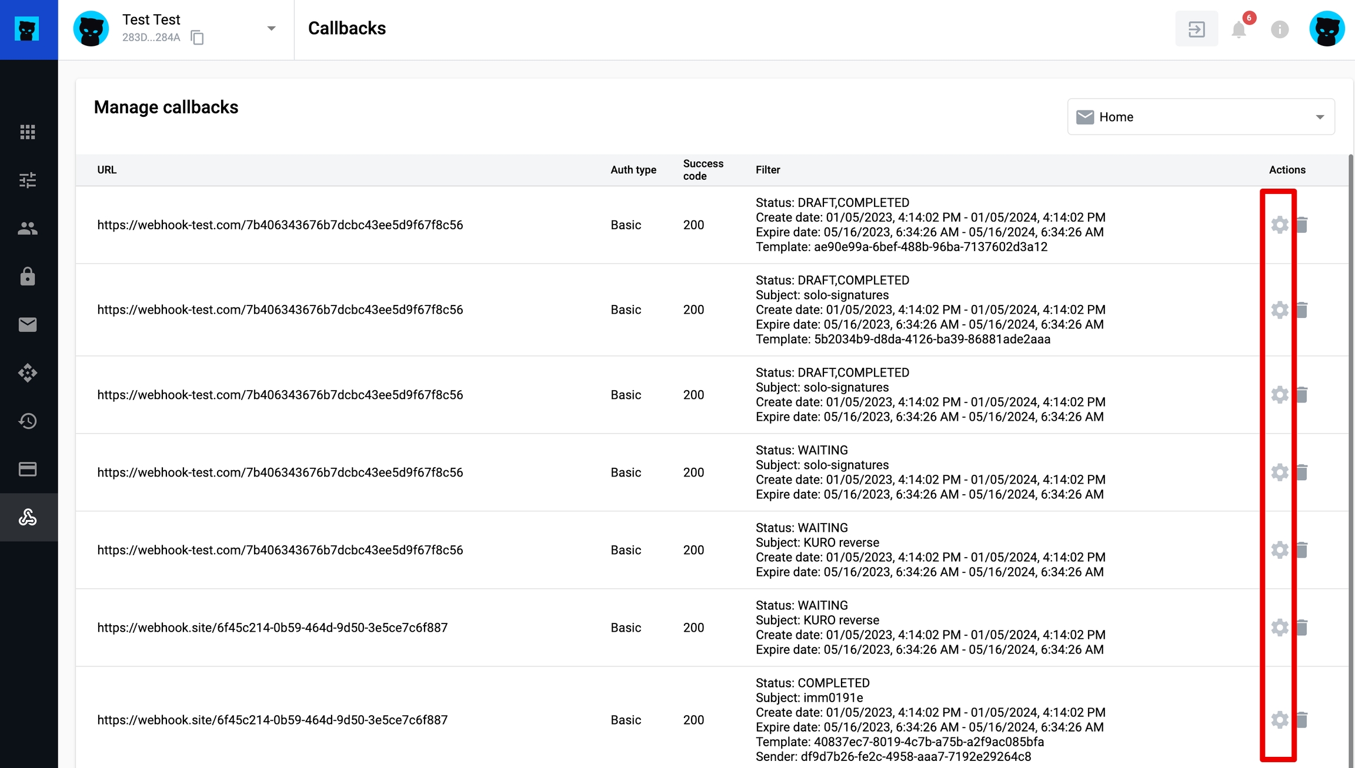This screenshot has width=1355, height=768.
Task: Open the sliders settings sidebar icon
Action: (x=28, y=180)
